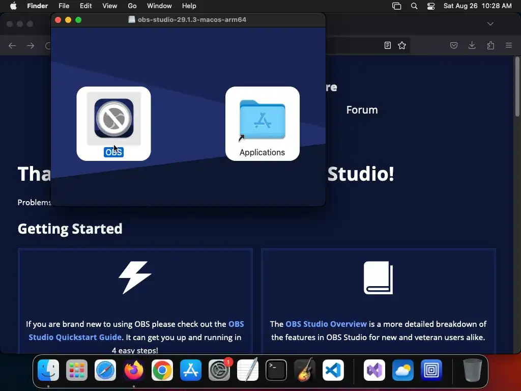The image size is (521, 391).
Task: Open browser extensions menu
Action: pos(490,45)
